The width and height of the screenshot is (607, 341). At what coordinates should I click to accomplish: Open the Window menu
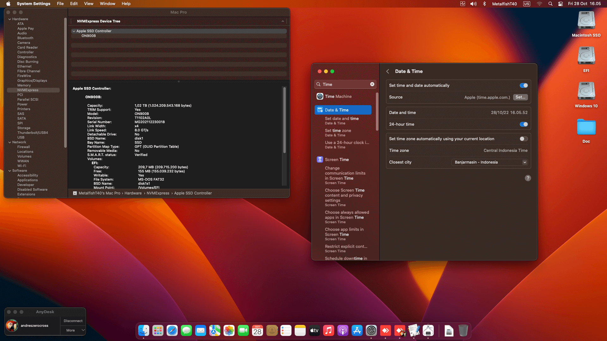point(107,4)
